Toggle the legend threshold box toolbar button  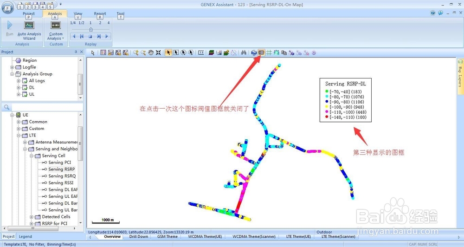261,53
